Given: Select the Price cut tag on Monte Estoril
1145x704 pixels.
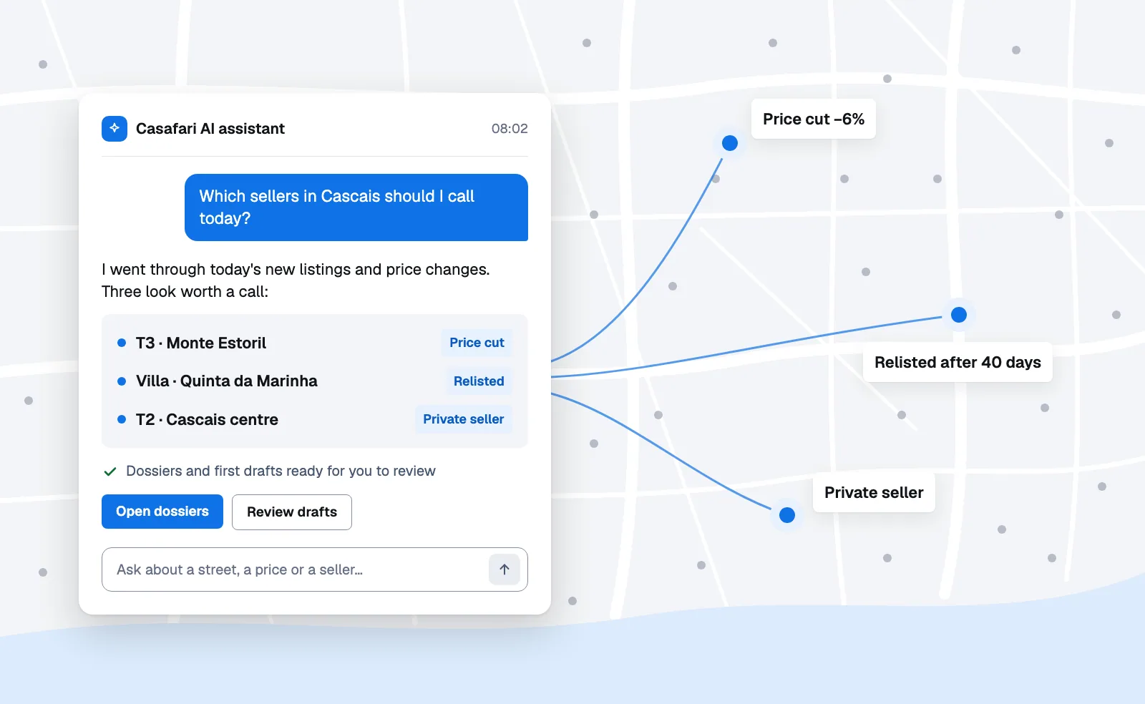Looking at the screenshot, I should (x=477, y=343).
